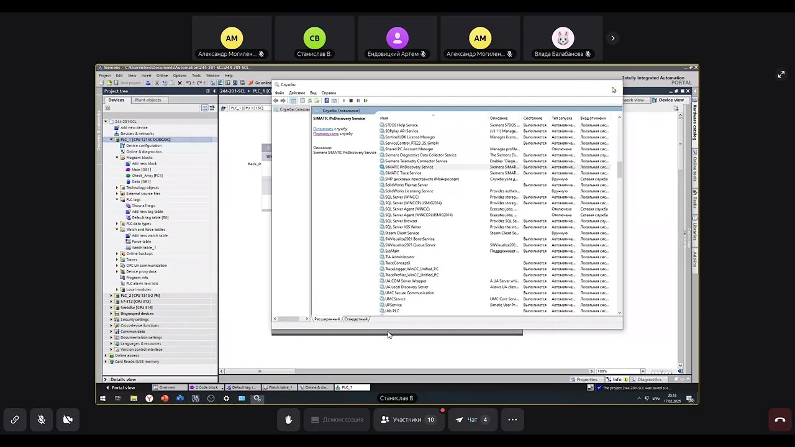Expand the Technology objects node
Screen dimensions: 795x447
pos(117,187)
